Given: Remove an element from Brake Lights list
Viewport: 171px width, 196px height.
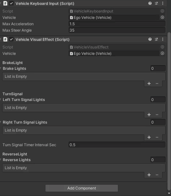Looking at the screenshot, I should [157, 84].
